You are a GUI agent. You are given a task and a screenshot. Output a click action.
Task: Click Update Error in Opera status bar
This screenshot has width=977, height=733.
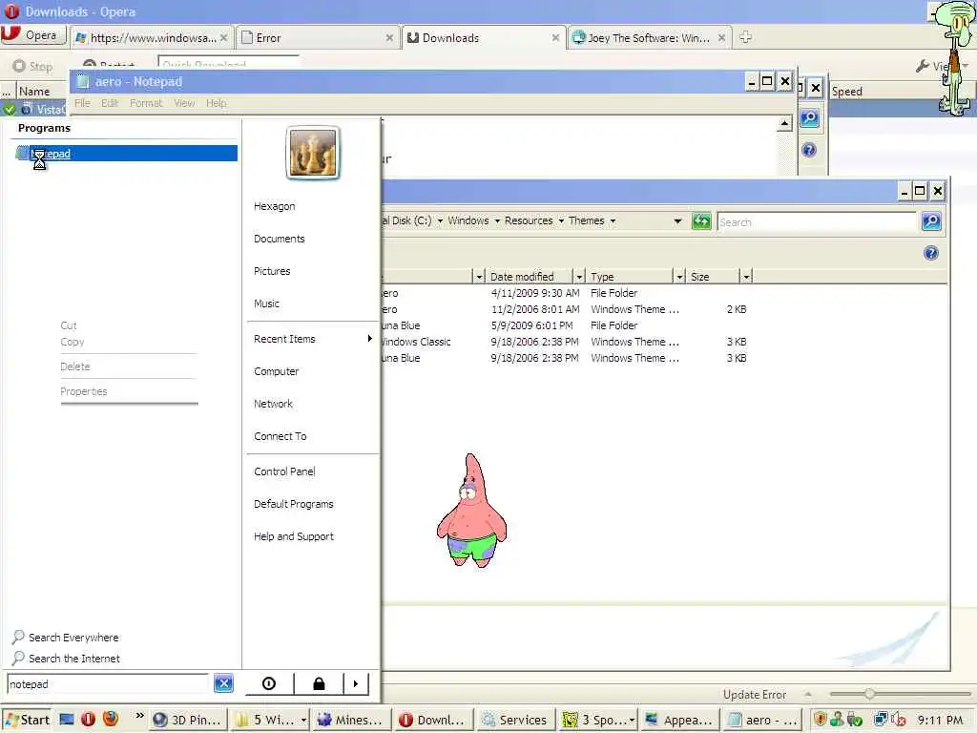coord(755,695)
